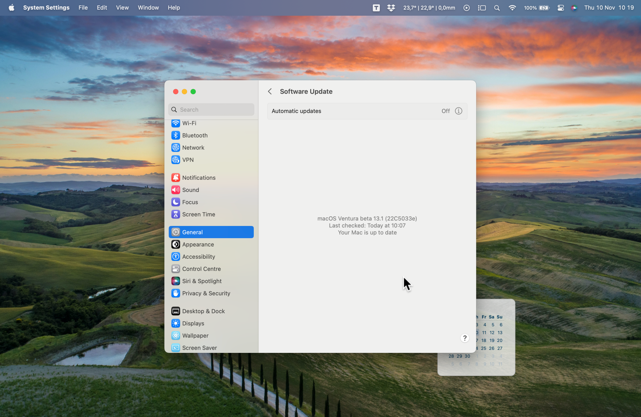
Task: Click Automatic updates info icon
Action: pyautogui.click(x=459, y=111)
